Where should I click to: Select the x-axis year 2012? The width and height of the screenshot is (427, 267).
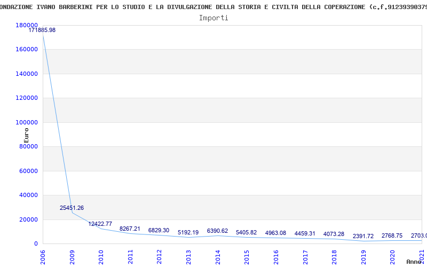click(159, 257)
